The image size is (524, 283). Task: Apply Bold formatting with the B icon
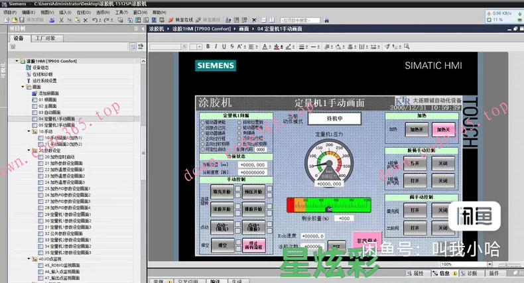pos(208,46)
